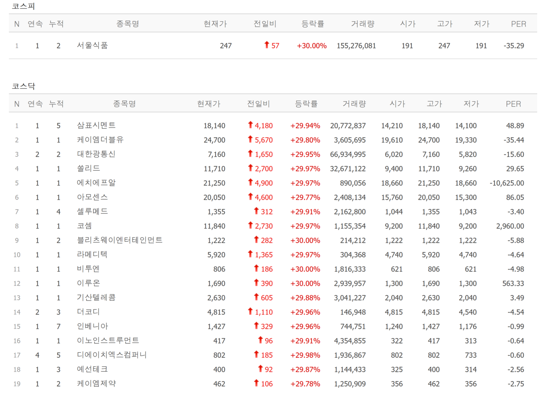This screenshot has height=394, width=540.
Task: Click 이노인스트루먼트 volume 4,354,855
Action: [x=350, y=340]
